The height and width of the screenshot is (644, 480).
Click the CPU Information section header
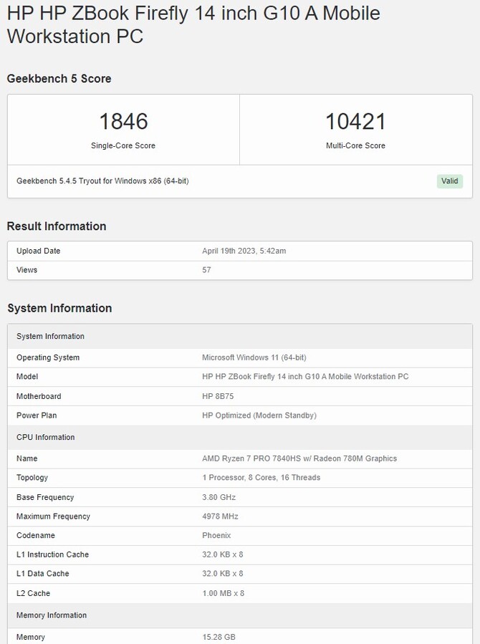(240, 438)
